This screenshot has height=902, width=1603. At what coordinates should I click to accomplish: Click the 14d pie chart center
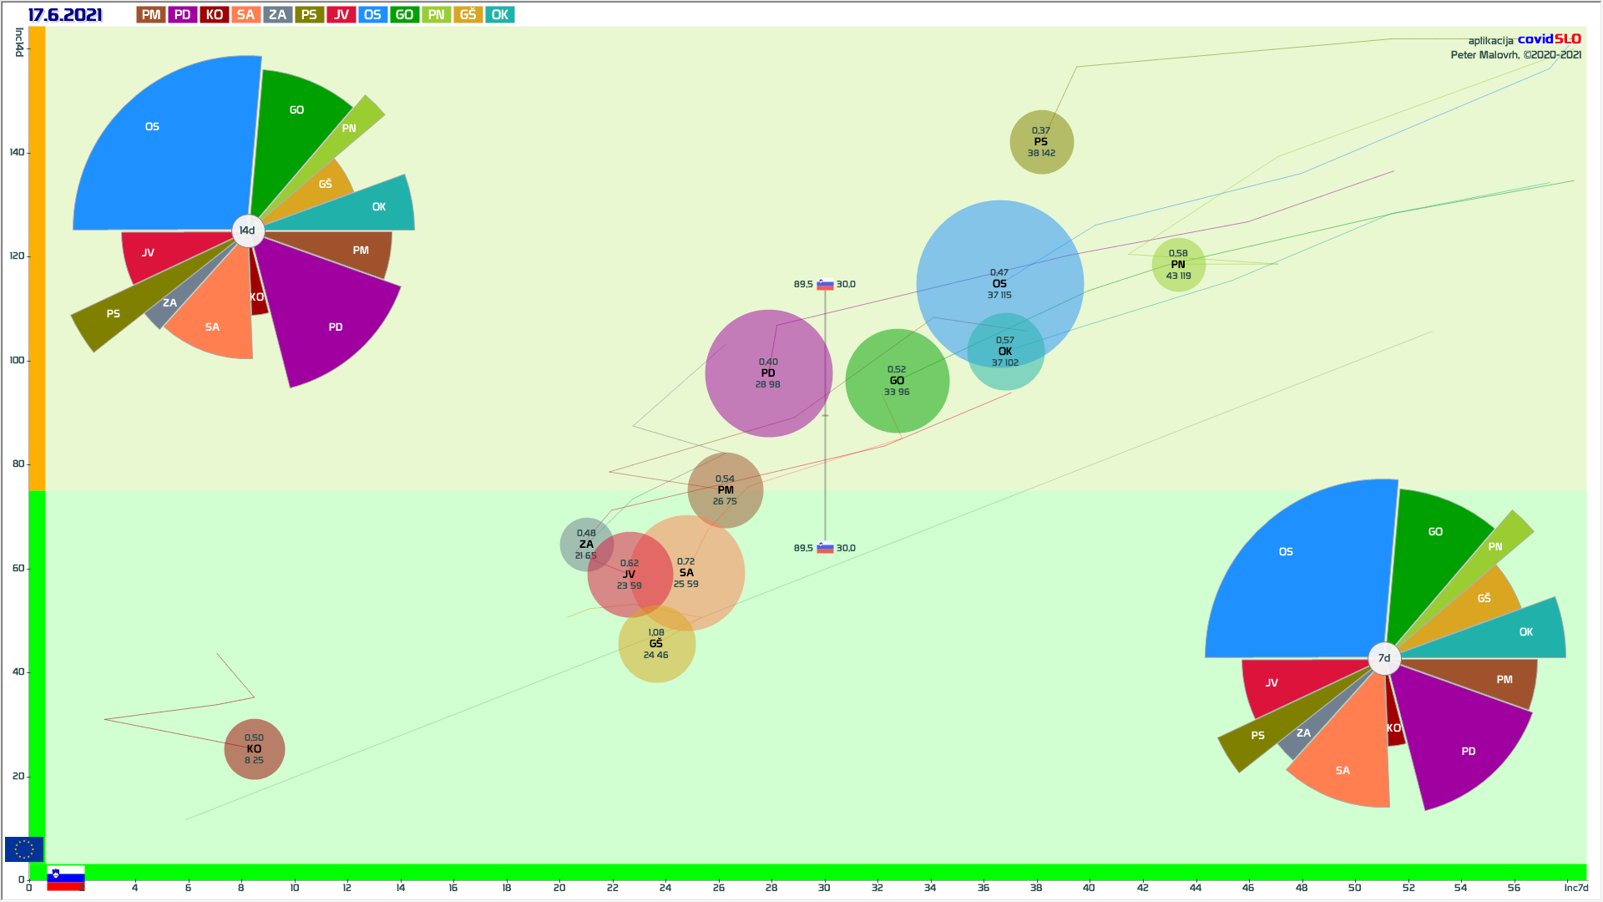247,231
